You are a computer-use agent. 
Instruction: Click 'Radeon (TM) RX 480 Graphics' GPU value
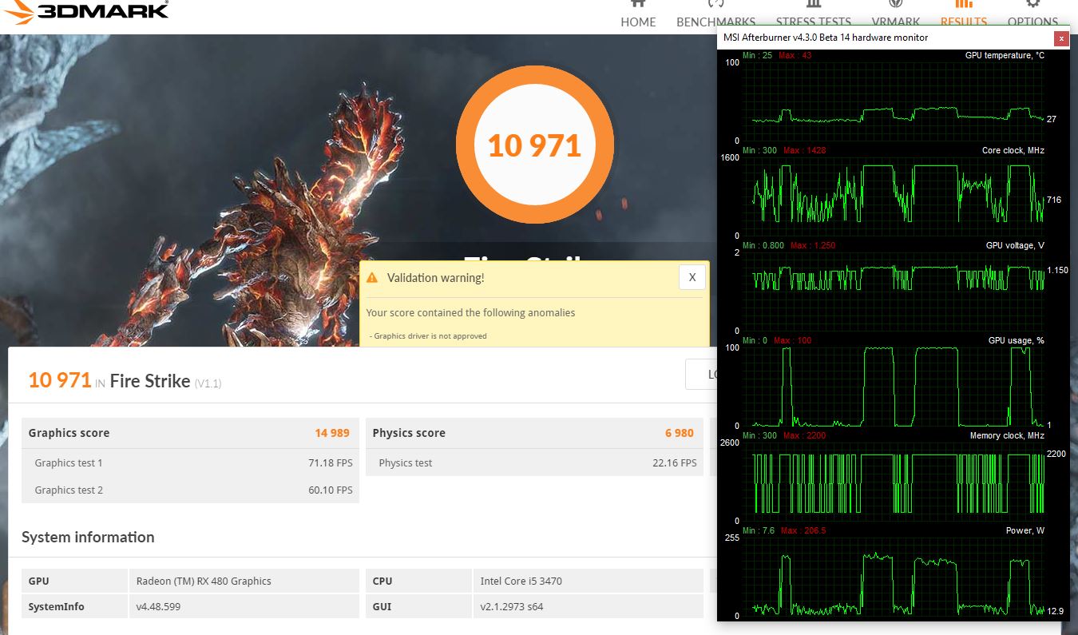[x=204, y=581]
